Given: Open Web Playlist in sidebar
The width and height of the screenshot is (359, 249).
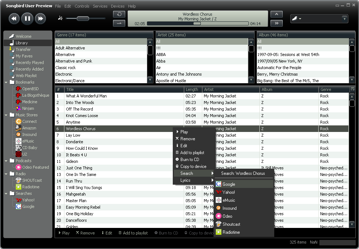Looking at the screenshot, I should pos(26,76).
